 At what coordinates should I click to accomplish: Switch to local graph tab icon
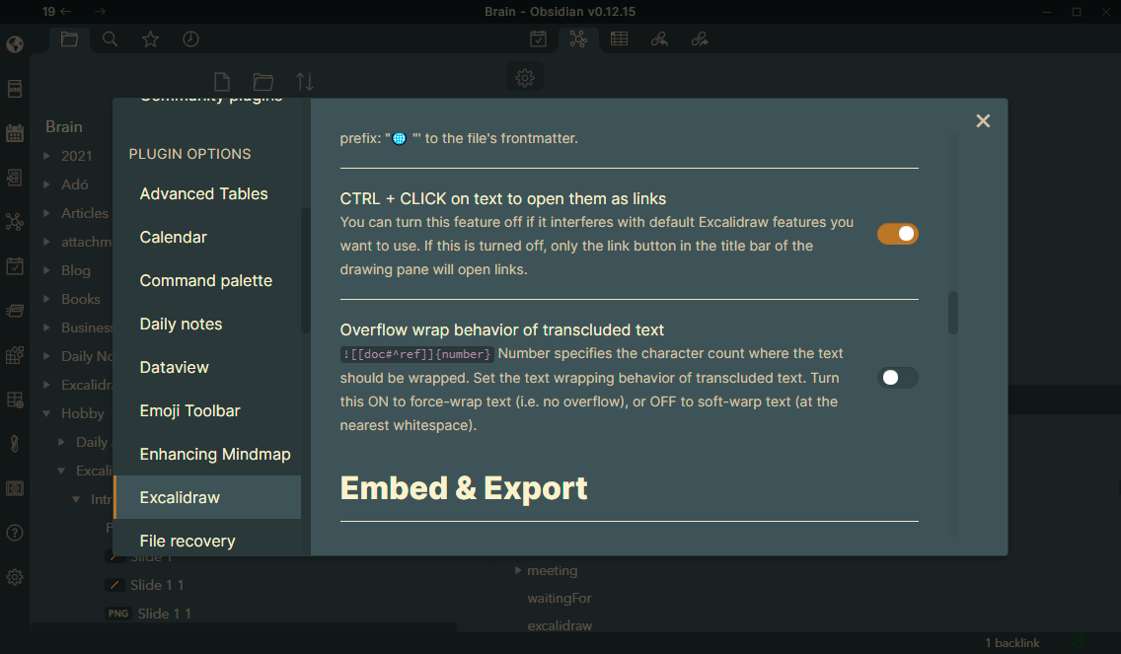pyautogui.click(x=578, y=39)
